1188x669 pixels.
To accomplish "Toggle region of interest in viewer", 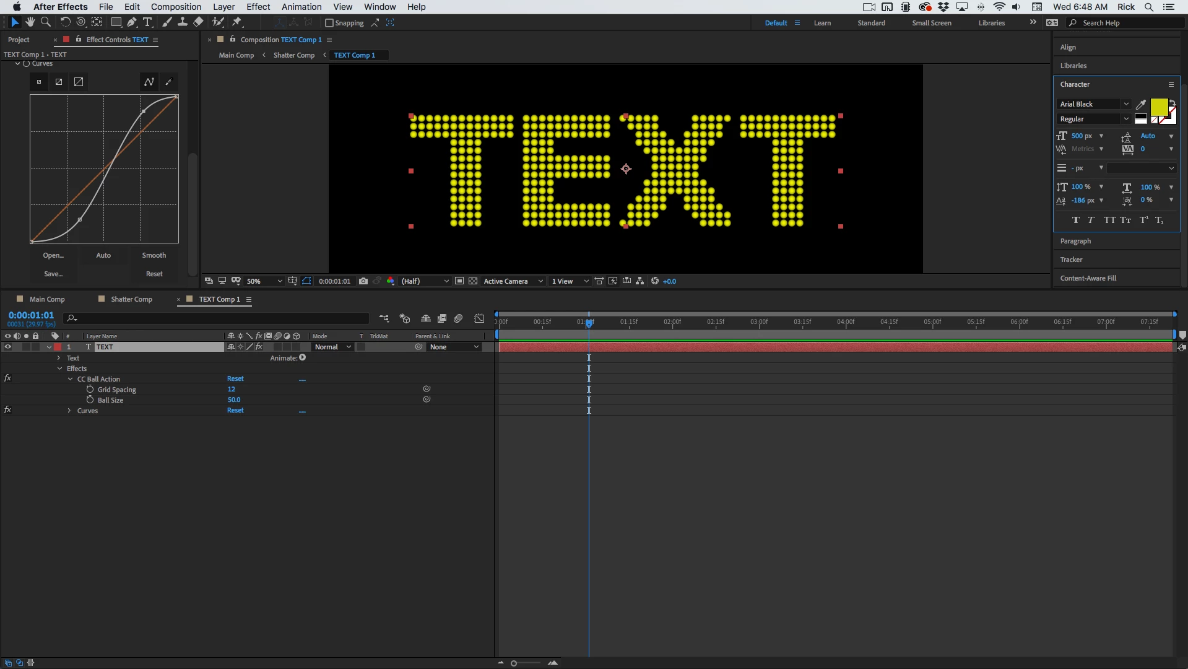I will point(459,281).
